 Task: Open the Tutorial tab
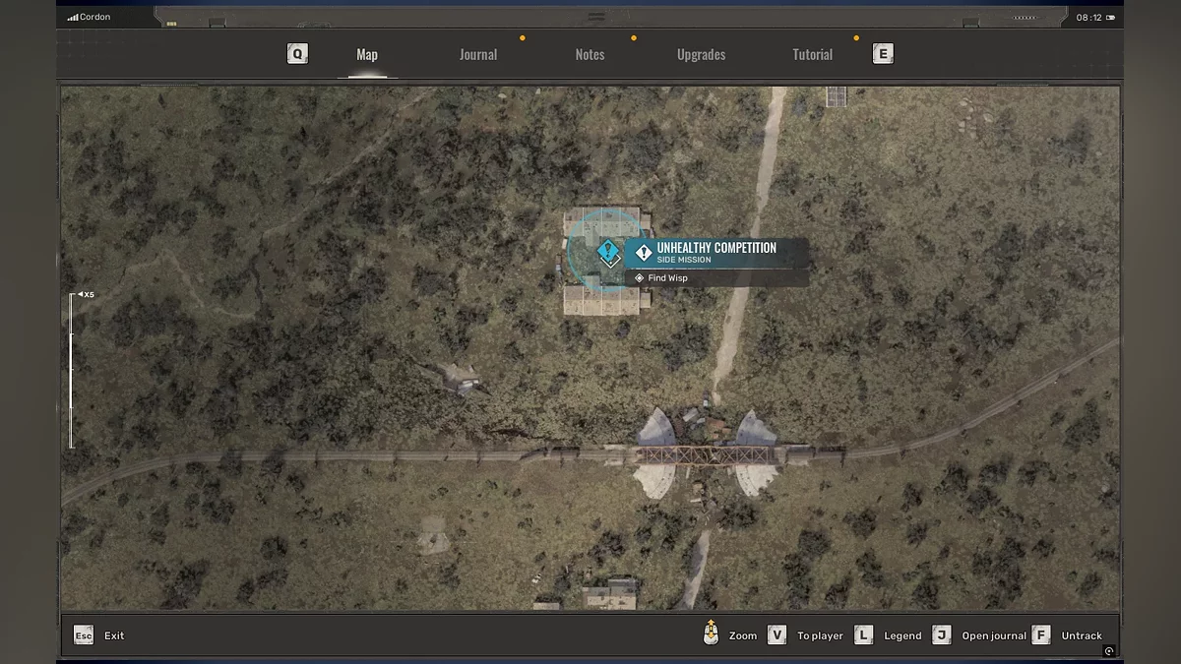click(812, 55)
